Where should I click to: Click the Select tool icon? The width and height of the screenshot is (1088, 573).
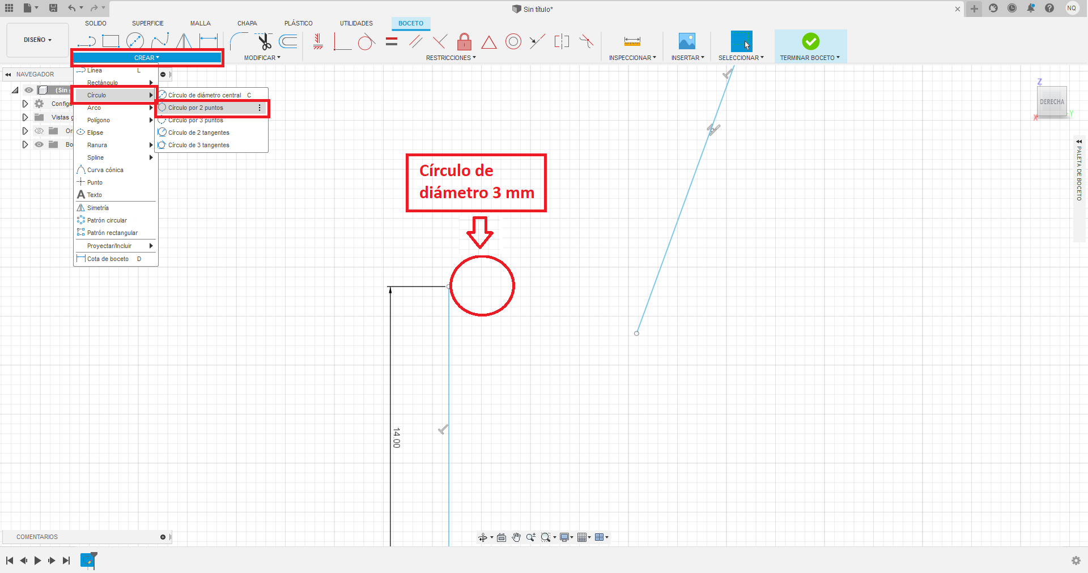pos(741,41)
